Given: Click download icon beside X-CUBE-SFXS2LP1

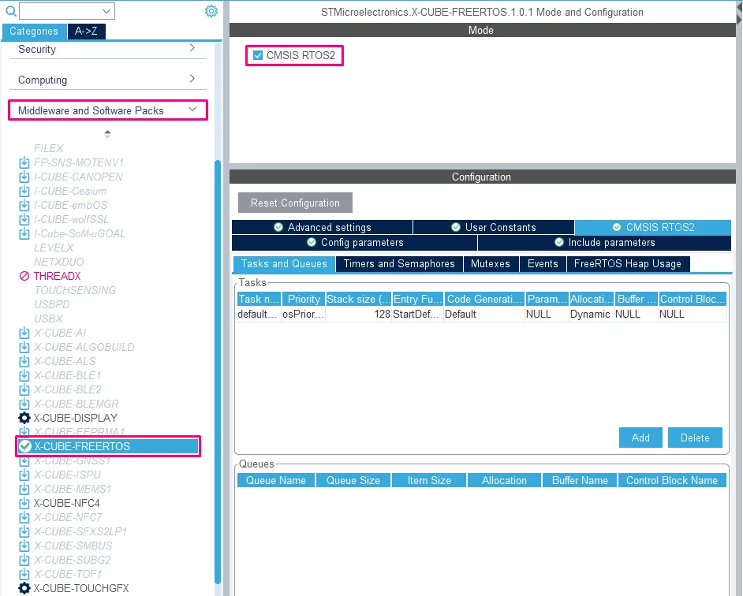Looking at the screenshot, I should tap(24, 531).
